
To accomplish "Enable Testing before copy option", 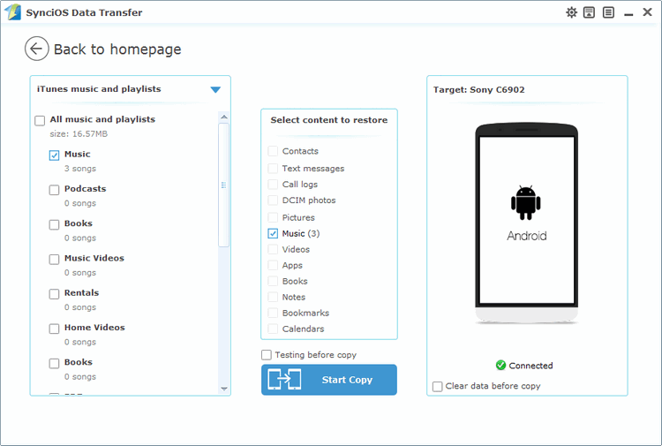I will pos(267,355).
